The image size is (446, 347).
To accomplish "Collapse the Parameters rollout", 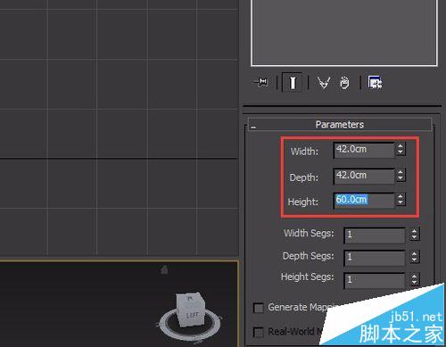I will click(253, 127).
